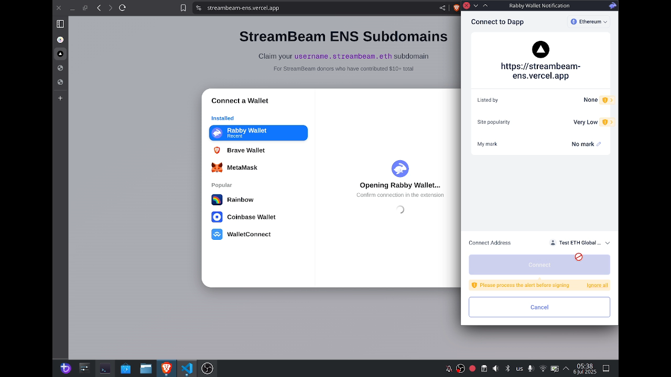Open the clock showing 05:38
Screen dimensions: 671x377
pyautogui.click(x=585, y=369)
